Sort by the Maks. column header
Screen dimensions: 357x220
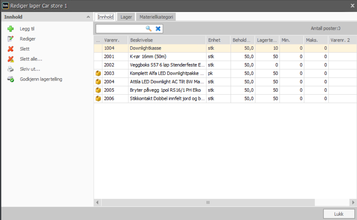316,40
